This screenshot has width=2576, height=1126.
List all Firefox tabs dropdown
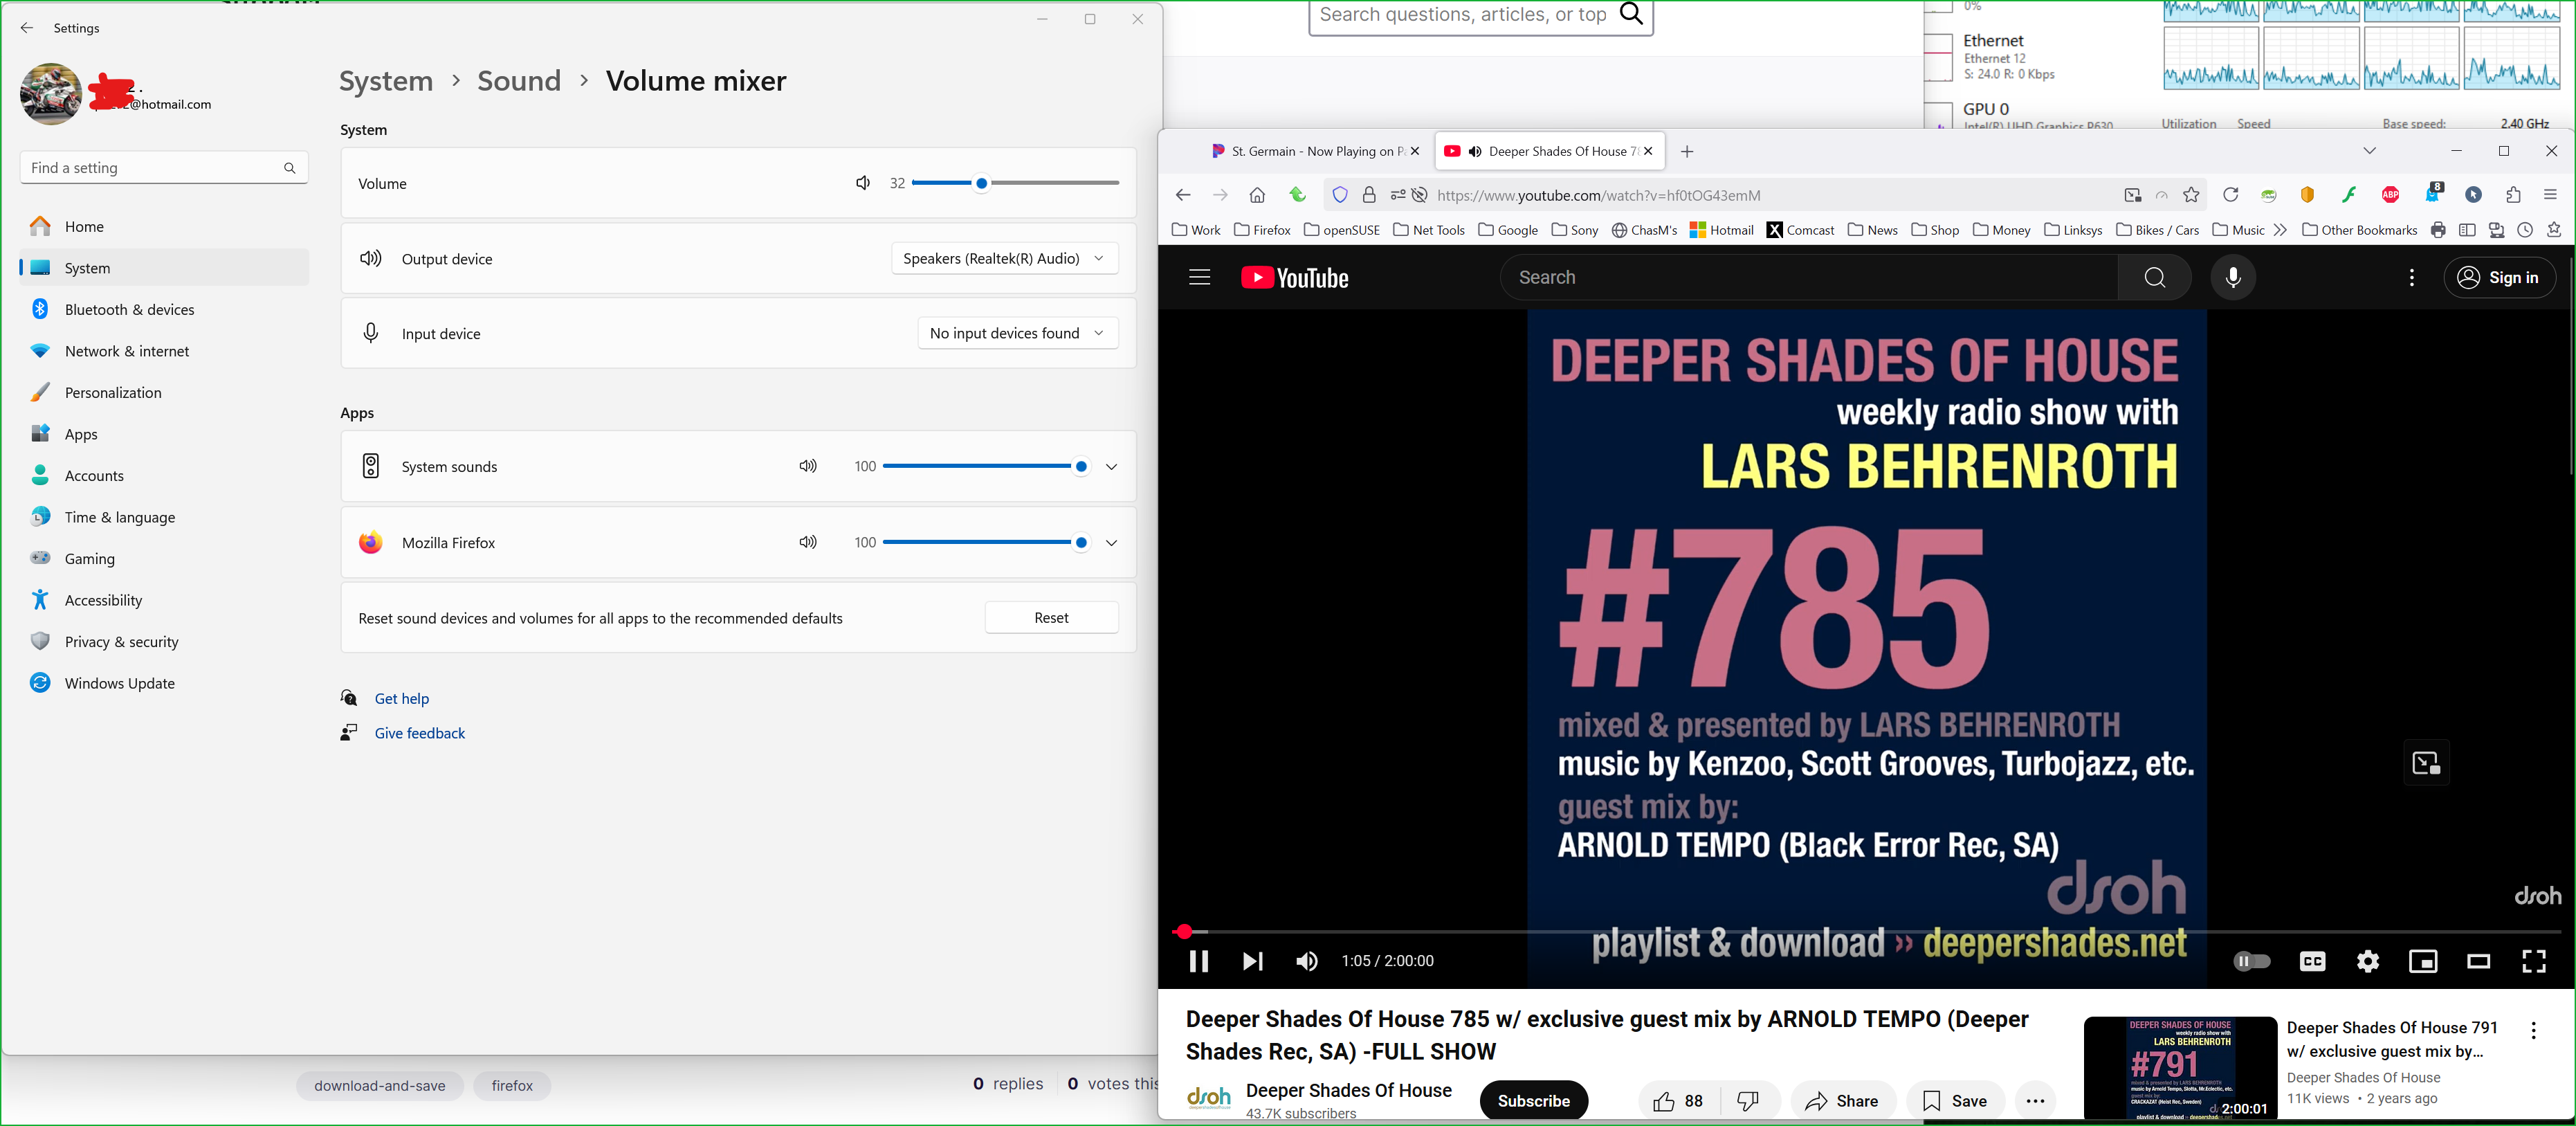[2369, 151]
